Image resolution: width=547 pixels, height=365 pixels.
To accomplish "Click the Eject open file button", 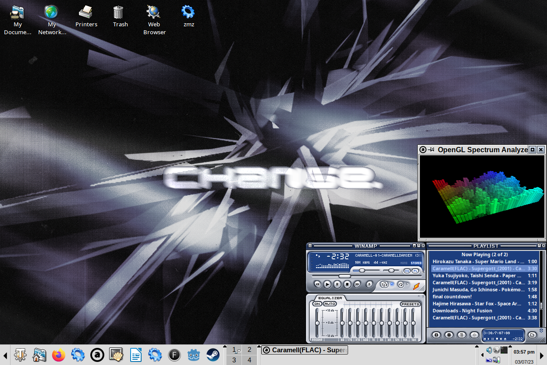I will coord(369,284).
